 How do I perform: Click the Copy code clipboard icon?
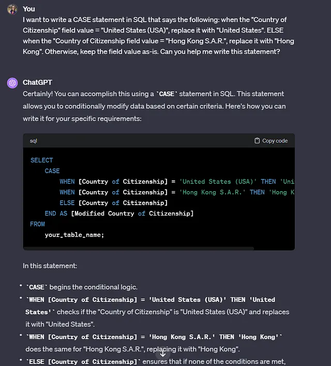click(257, 141)
